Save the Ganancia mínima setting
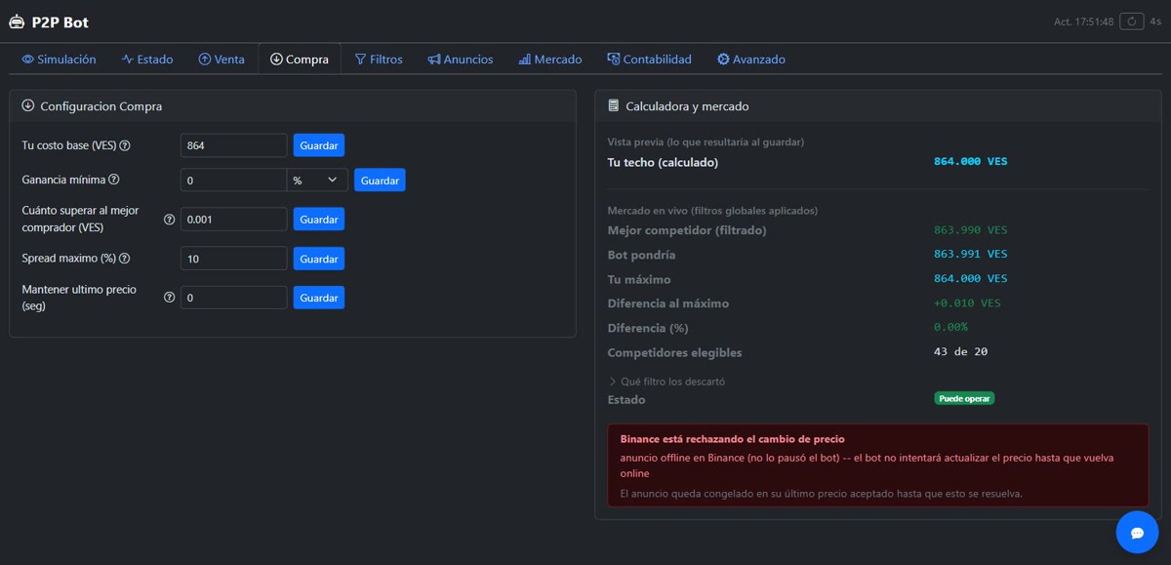Viewport: 1171px width, 565px height. [380, 181]
